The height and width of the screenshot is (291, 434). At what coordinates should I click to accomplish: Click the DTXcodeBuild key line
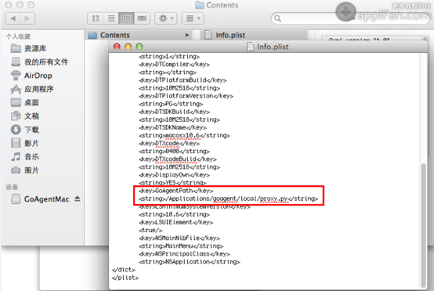177,159
